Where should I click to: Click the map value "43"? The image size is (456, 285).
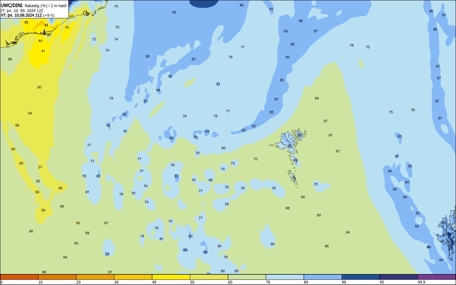pos(71,16)
